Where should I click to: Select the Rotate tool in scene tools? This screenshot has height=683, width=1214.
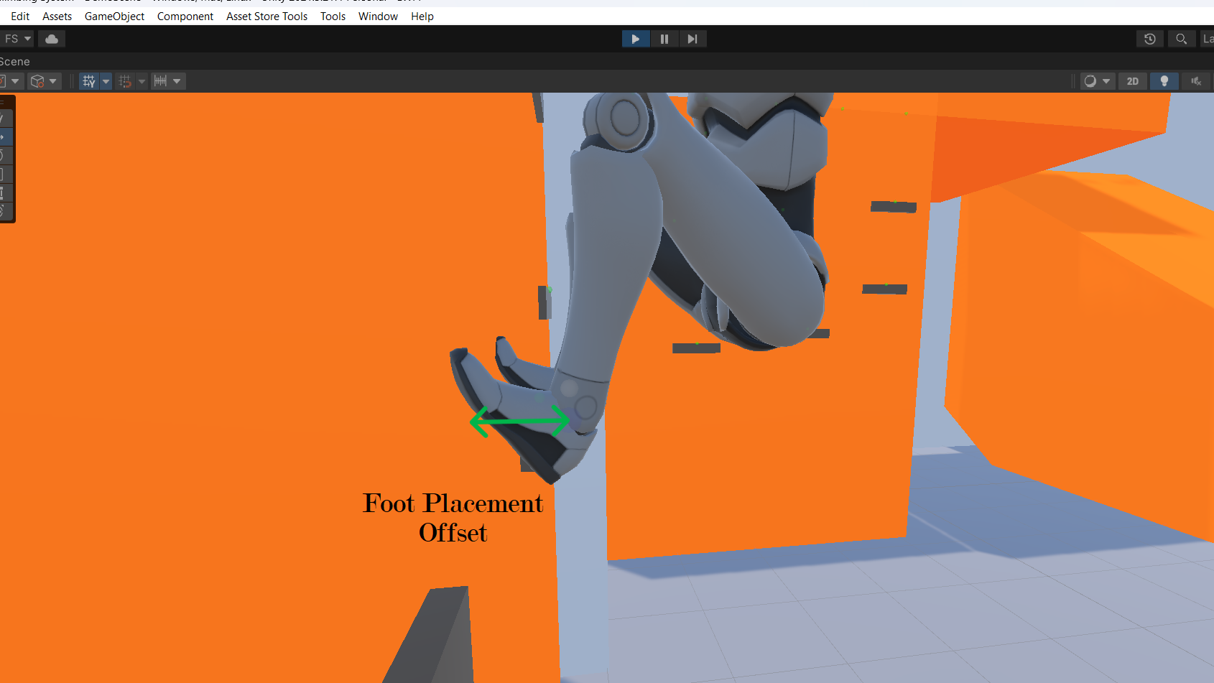(x=4, y=155)
